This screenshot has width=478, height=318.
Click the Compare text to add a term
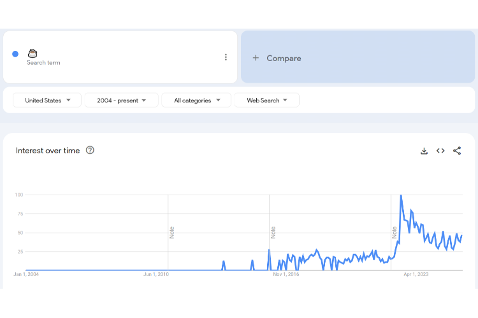pos(284,58)
